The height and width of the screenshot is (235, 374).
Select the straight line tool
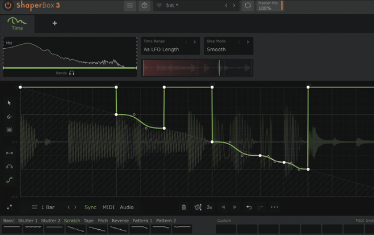click(x=9, y=153)
